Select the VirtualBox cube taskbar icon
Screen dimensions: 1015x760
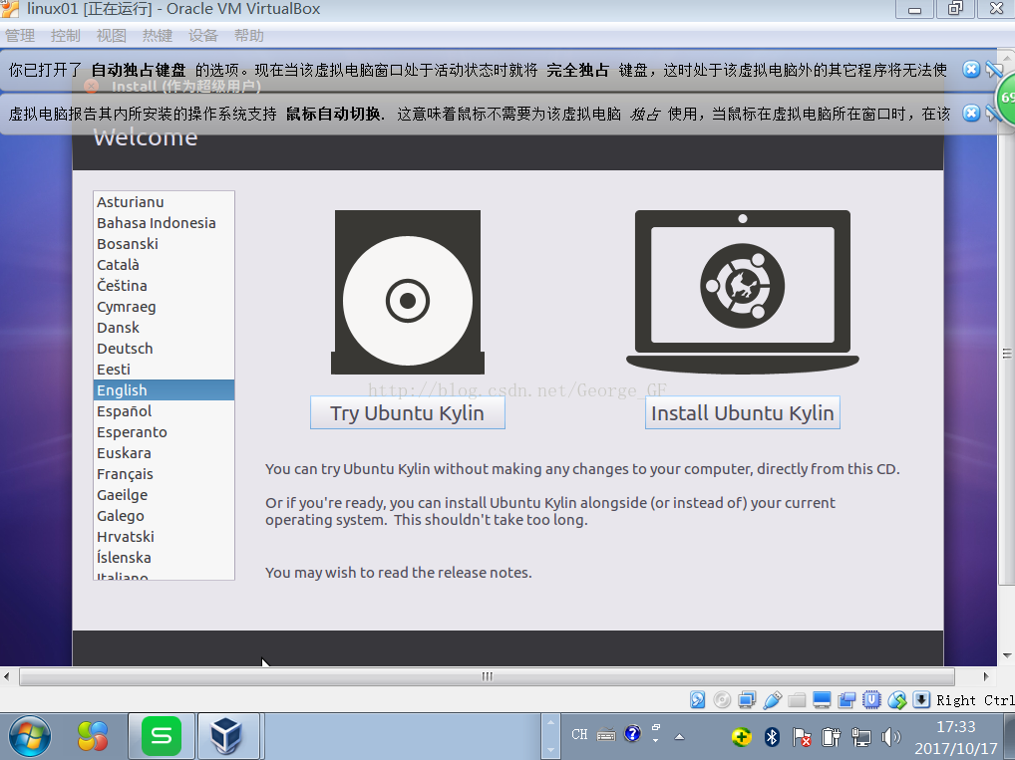(226, 737)
